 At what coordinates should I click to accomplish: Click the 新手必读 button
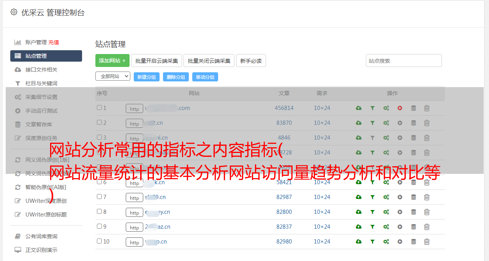click(x=251, y=60)
